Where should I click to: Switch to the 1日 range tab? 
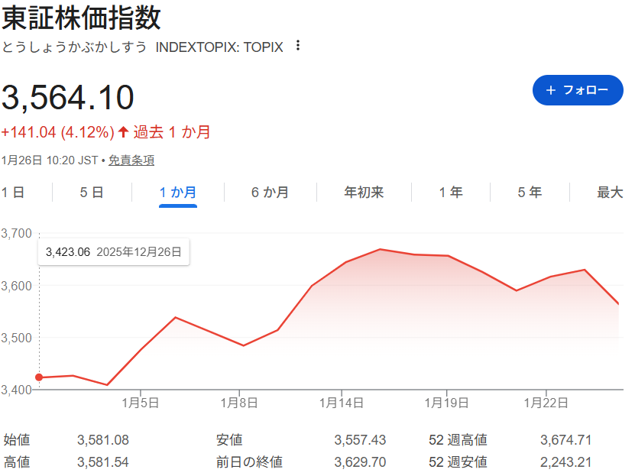click(13, 193)
